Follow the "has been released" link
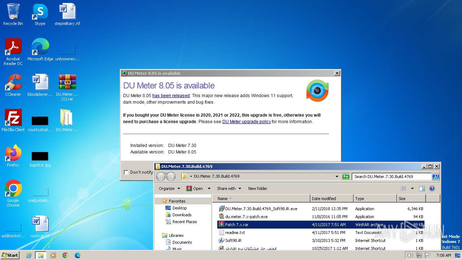462x260 pixels. tap(171, 96)
